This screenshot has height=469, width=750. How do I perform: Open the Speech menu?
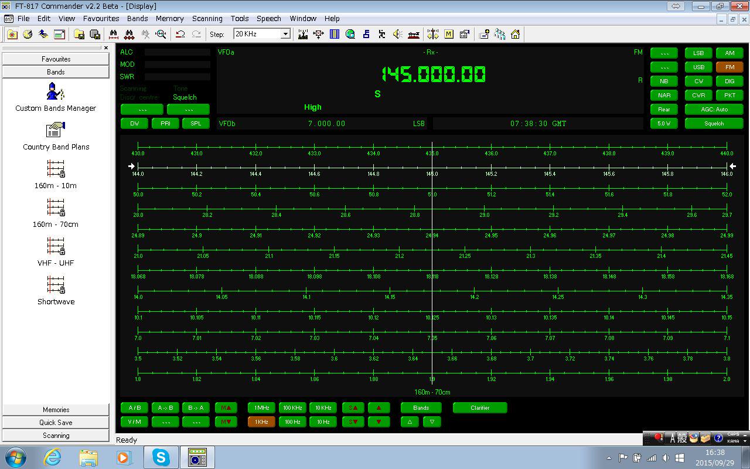pos(269,18)
